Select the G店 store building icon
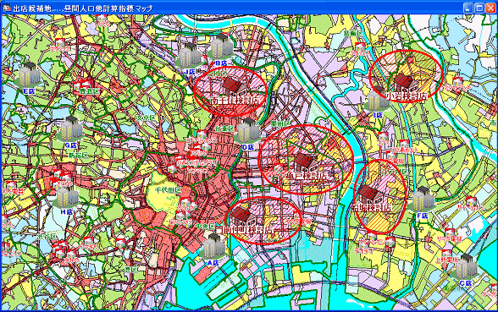 coord(71,129)
